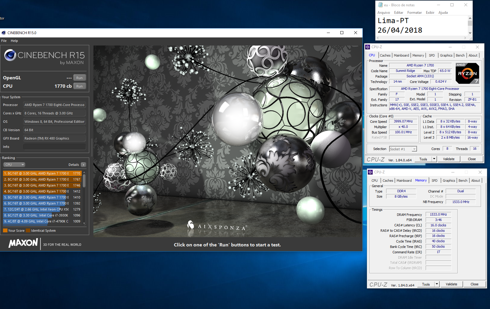490x309 pixels.
Task: Switch to About tab in upper CPU-Z window
Action: 473,55
